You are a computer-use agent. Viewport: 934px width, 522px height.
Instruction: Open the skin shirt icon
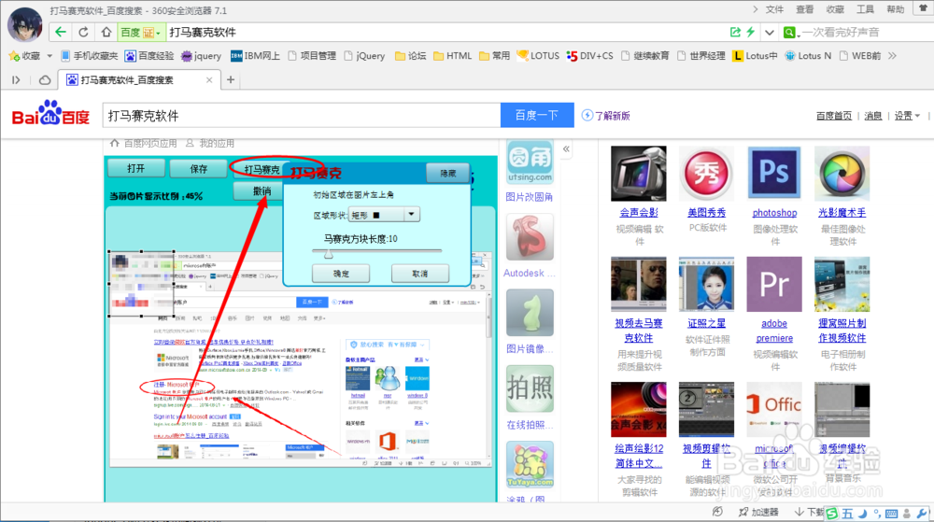(924, 8)
